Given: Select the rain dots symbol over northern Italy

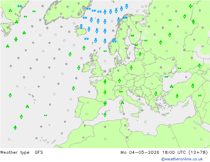Looking at the screenshot, I should coord(121,92).
